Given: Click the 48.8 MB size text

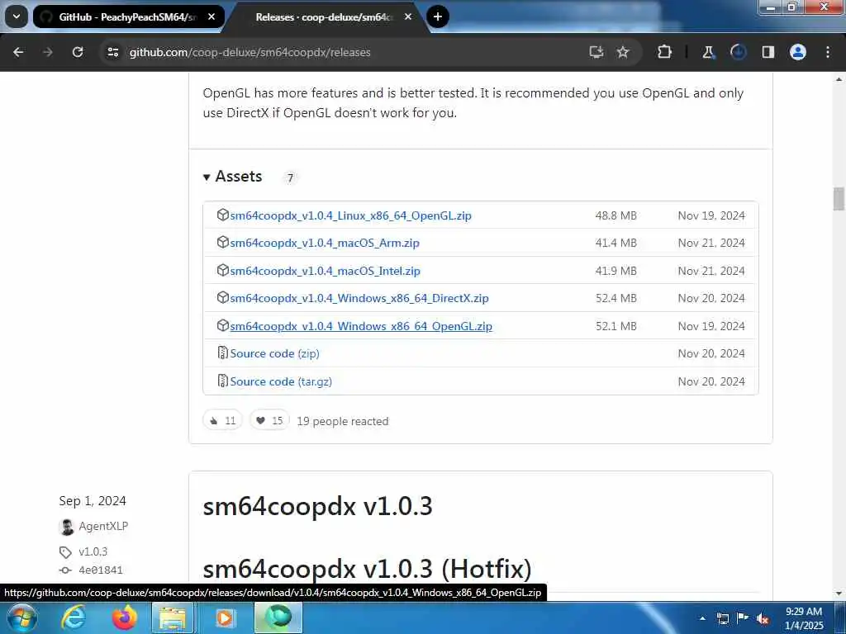Looking at the screenshot, I should [615, 215].
